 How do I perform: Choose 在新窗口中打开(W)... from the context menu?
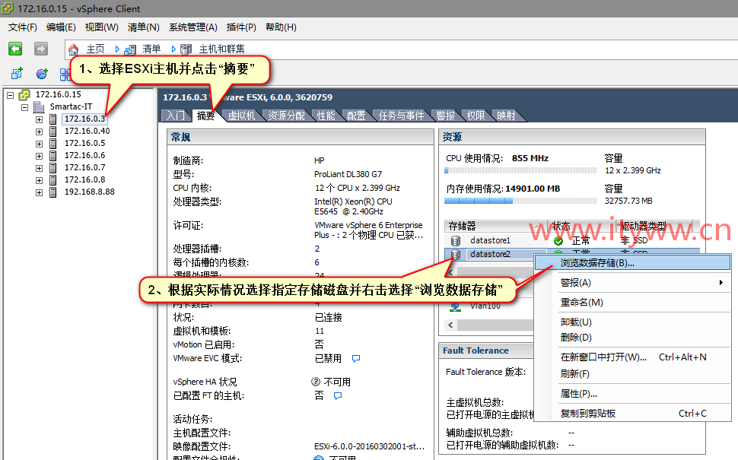(x=632, y=357)
